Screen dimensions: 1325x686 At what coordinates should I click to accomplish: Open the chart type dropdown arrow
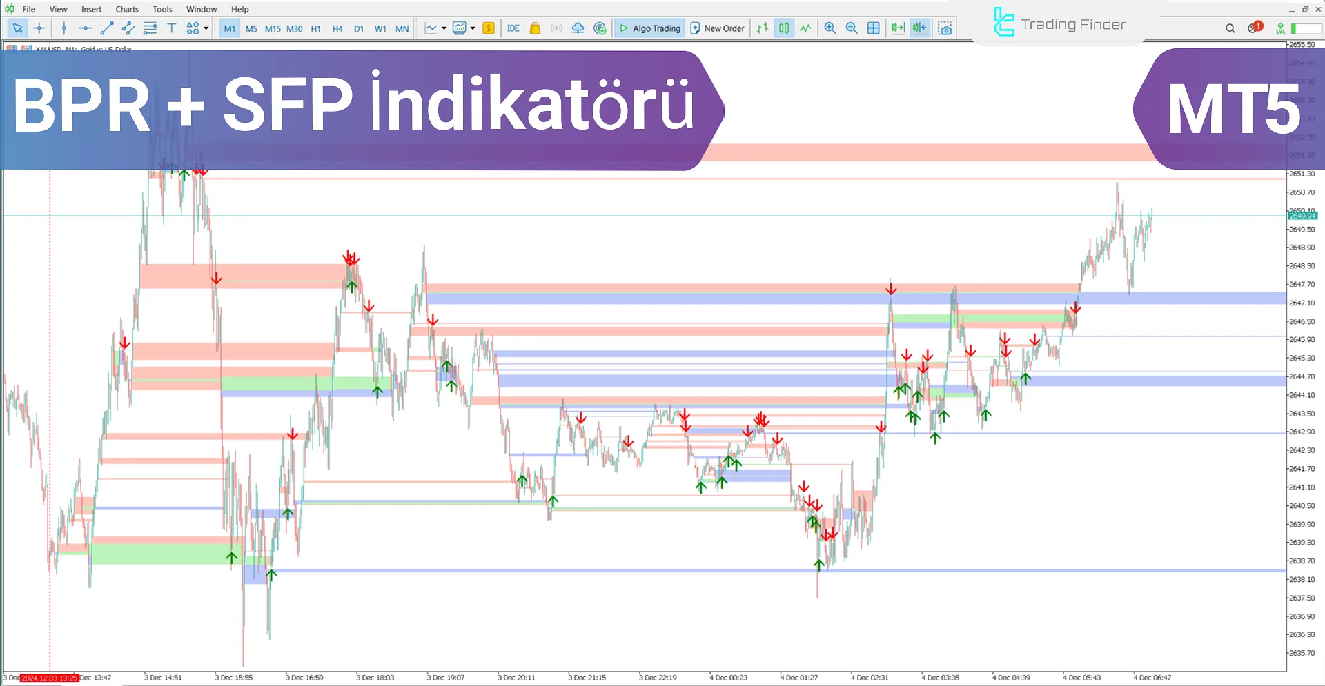click(x=443, y=28)
